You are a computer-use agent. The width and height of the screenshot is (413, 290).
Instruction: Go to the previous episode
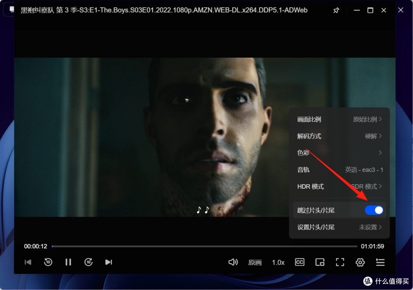pos(28,262)
